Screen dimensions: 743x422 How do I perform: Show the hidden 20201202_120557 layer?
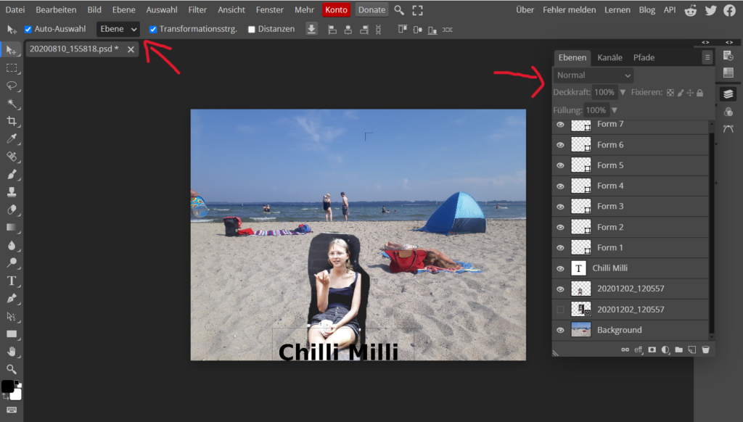coord(560,310)
